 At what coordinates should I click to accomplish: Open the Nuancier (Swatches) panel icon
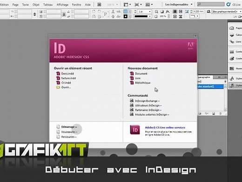click(x=232, y=69)
